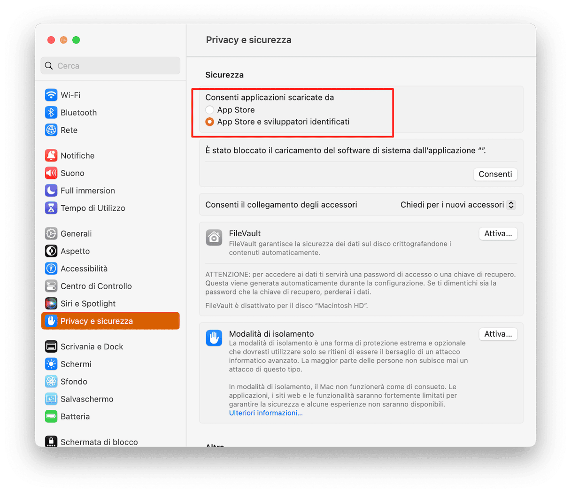Open the Notifiche bell icon
The width and height of the screenshot is (571, 493).
coord(51,155)
